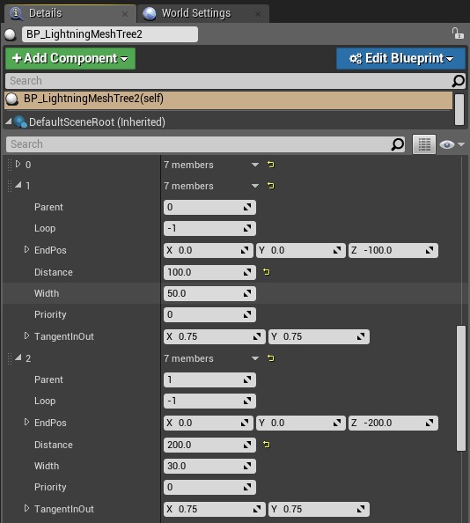Image resolution: width=470 pixels, height=523 pixels.
Task: Click element 1 Priority field
Action: click(209, 314)
